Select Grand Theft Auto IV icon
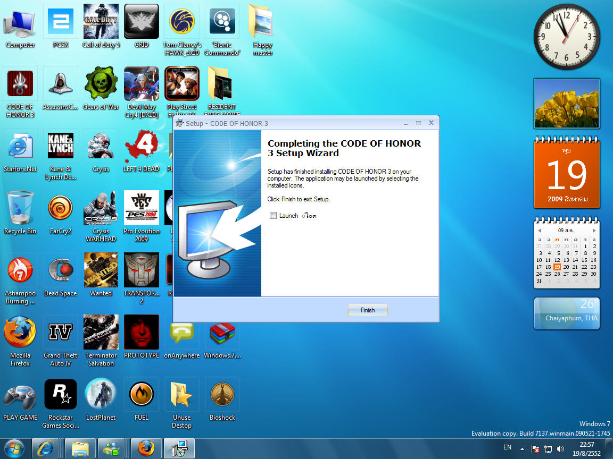The width and height of the screenshot is (613, 459). (61, 341)
